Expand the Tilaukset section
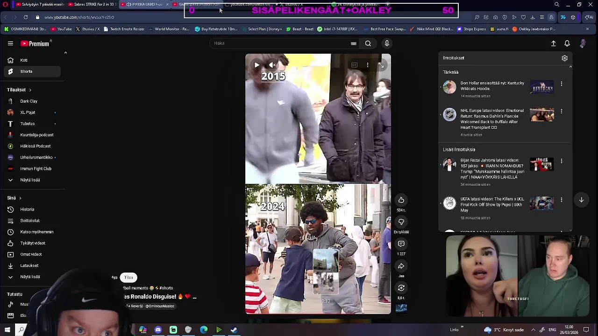Viewport: 598px width, 336px height. coord(19,90)
